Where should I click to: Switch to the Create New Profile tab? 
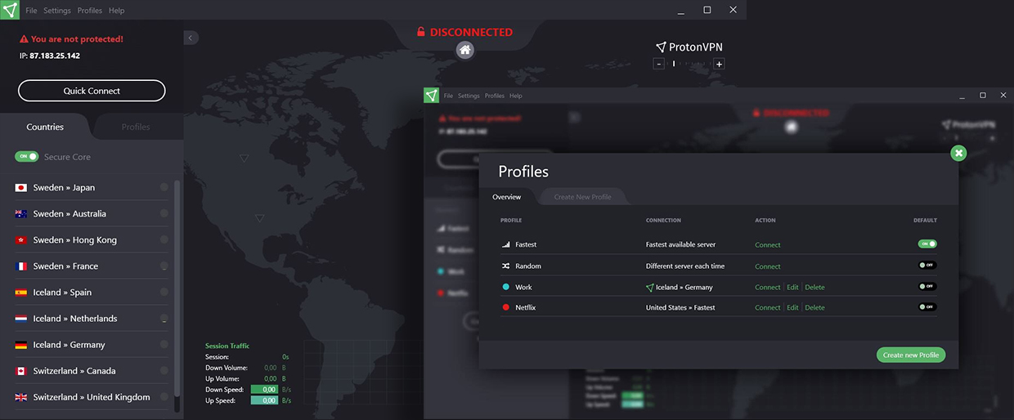[582, 197]
